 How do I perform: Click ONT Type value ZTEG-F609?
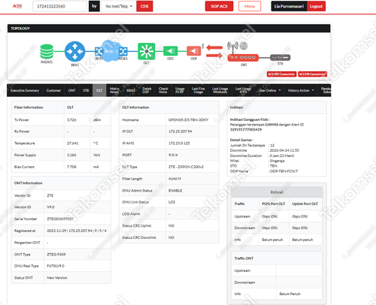tap(56, 255)
